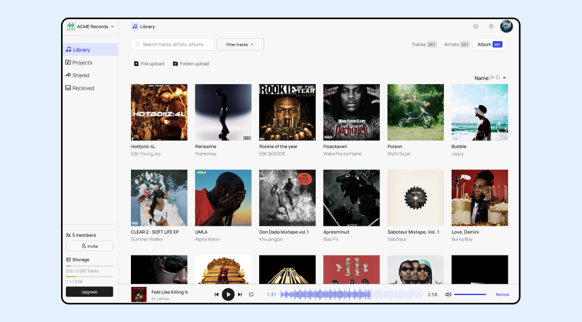This screenshot has height=322, width=582.
Task: Open the Name (A-Z) sort dropdown
Action: click(490, 78)
